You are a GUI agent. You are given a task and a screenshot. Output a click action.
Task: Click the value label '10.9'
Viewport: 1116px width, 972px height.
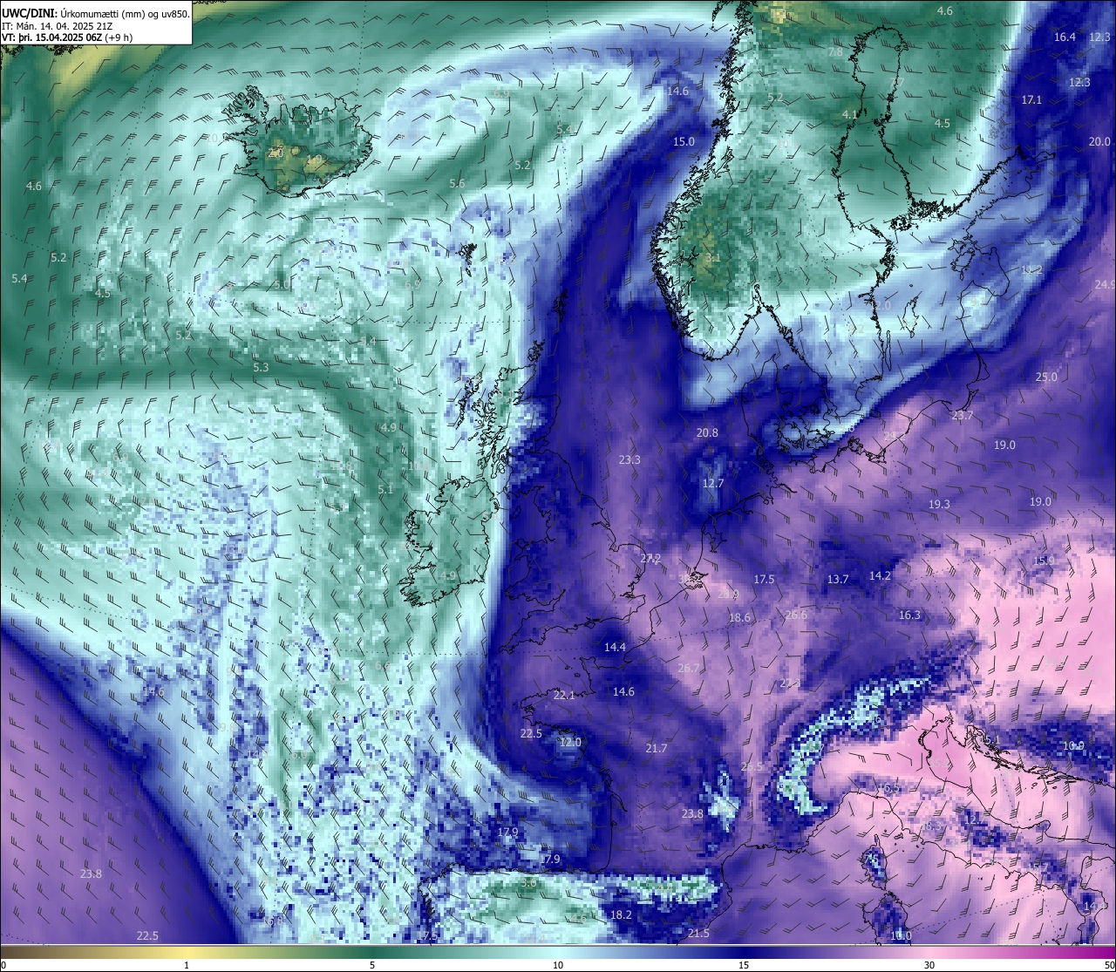click(x=1073, y=745)
